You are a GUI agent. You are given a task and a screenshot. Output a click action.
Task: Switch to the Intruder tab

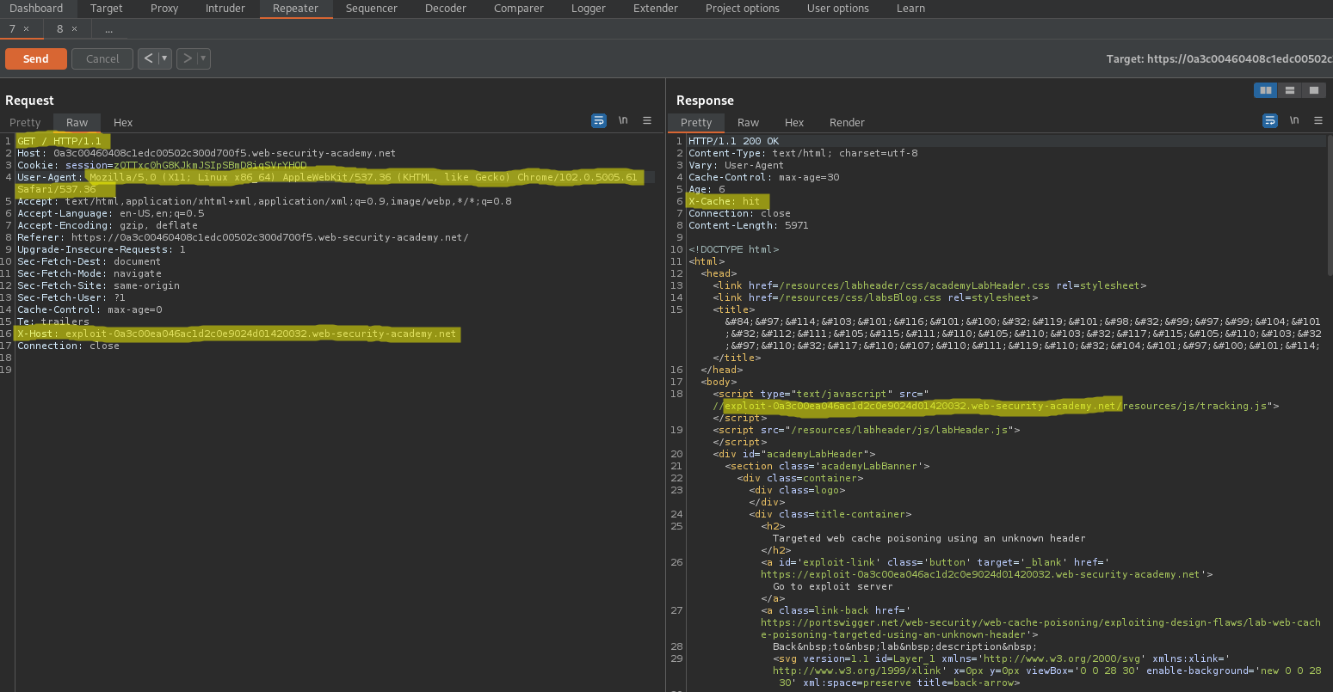[x=225, y=9]
